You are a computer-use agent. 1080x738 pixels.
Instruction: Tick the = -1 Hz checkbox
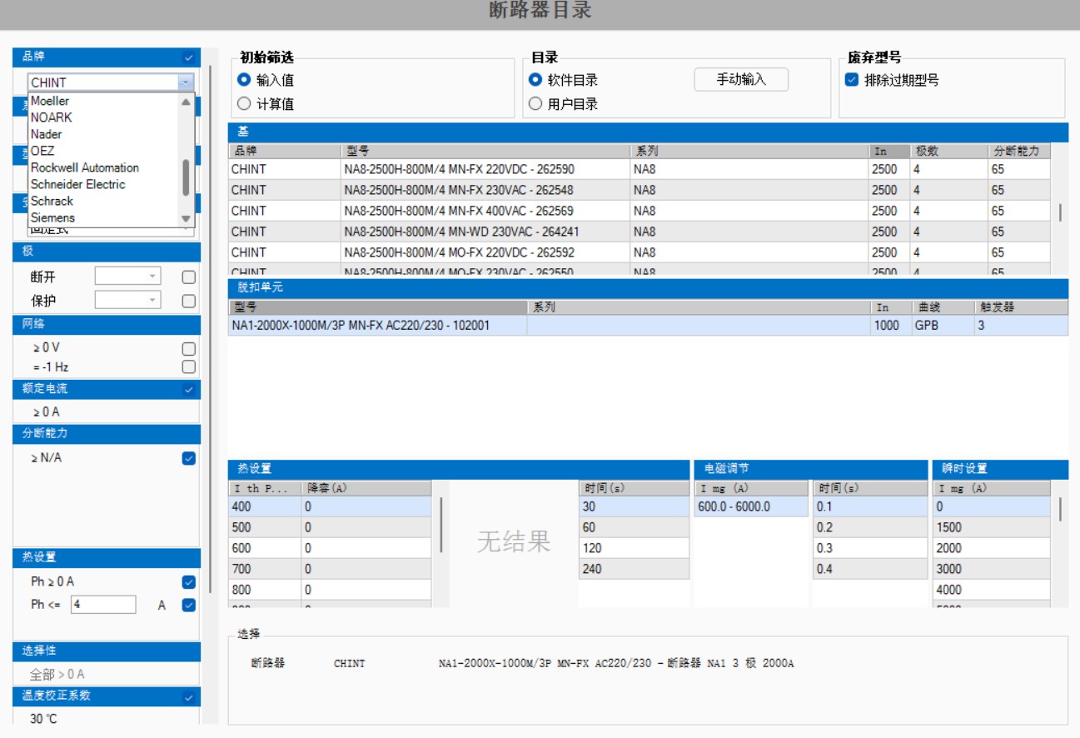pyautogui.click(x=189, y=367)
